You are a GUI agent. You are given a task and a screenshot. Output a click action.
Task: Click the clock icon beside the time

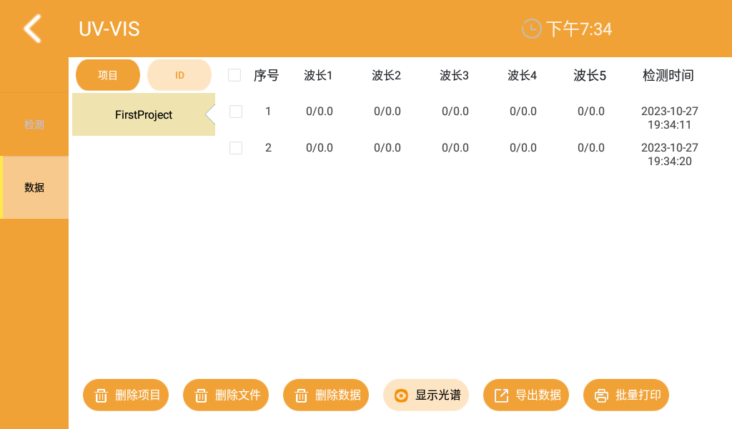click(x=530, y=29)
